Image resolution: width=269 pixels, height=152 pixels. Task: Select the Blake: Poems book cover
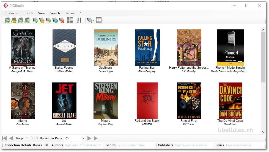pos(64,48)
